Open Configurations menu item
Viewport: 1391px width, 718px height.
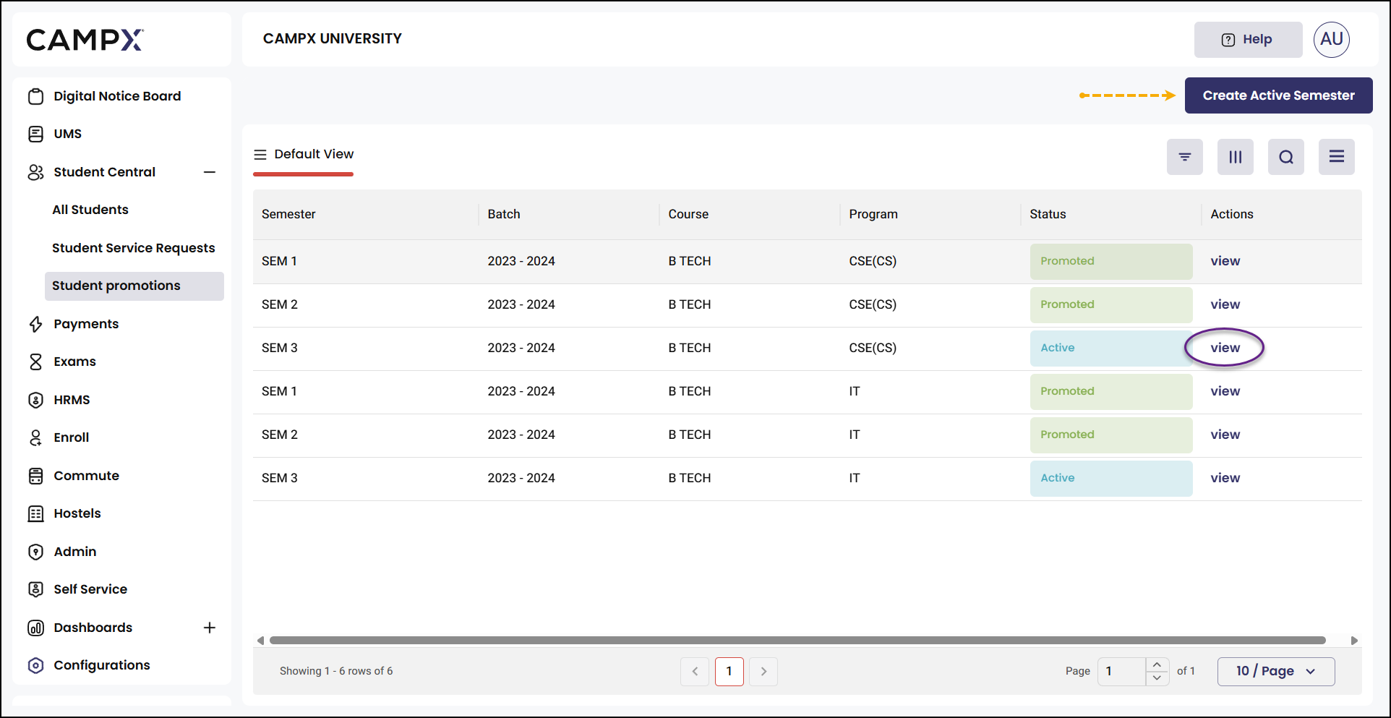[102, 665]
